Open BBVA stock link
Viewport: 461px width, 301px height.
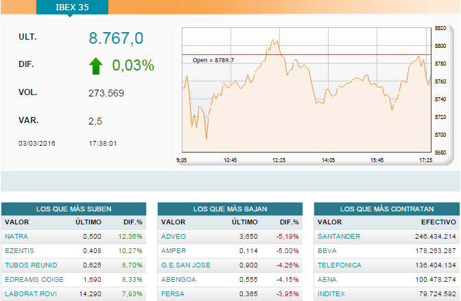coord(327,250)
